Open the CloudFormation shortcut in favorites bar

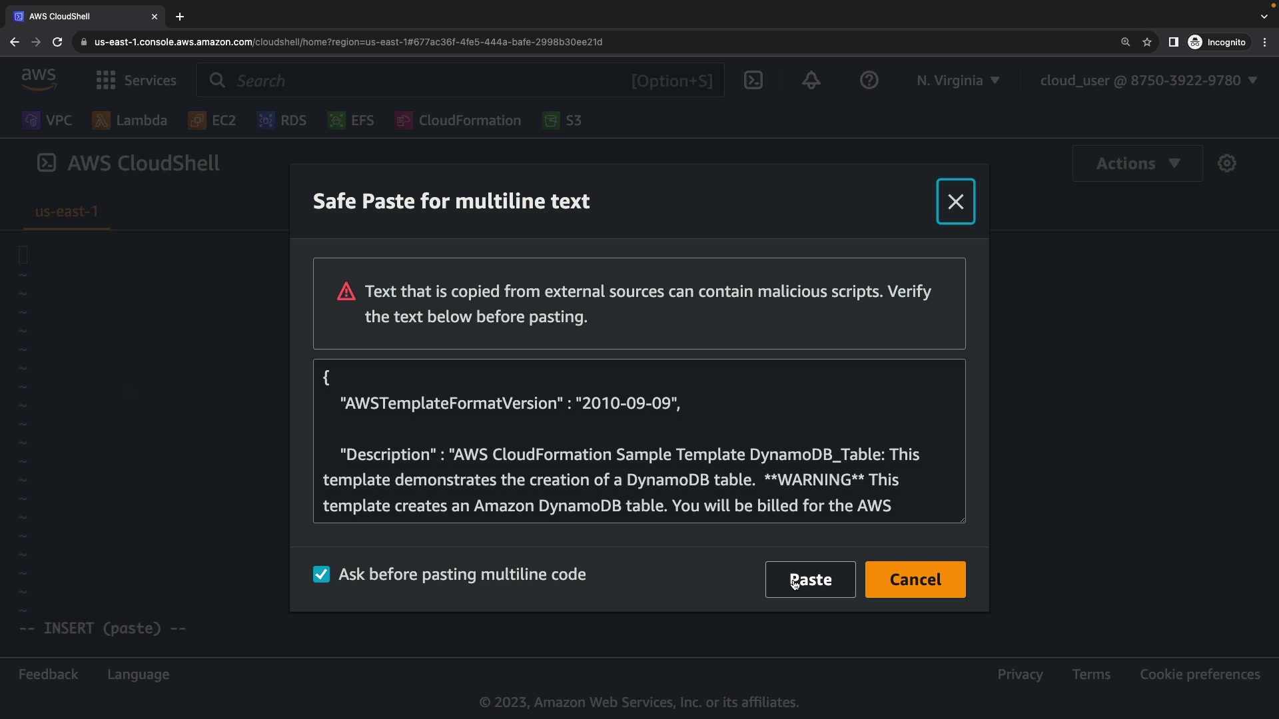[458, 120]
